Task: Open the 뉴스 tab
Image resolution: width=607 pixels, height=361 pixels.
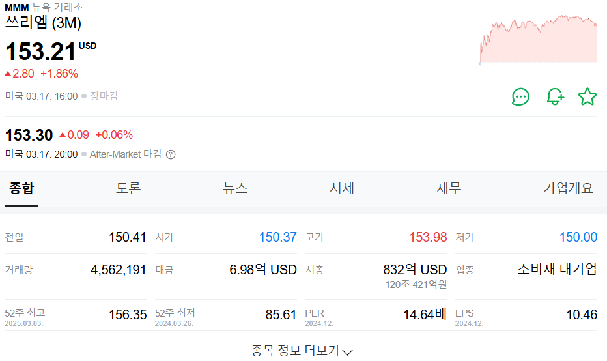Action: point(235,188)
